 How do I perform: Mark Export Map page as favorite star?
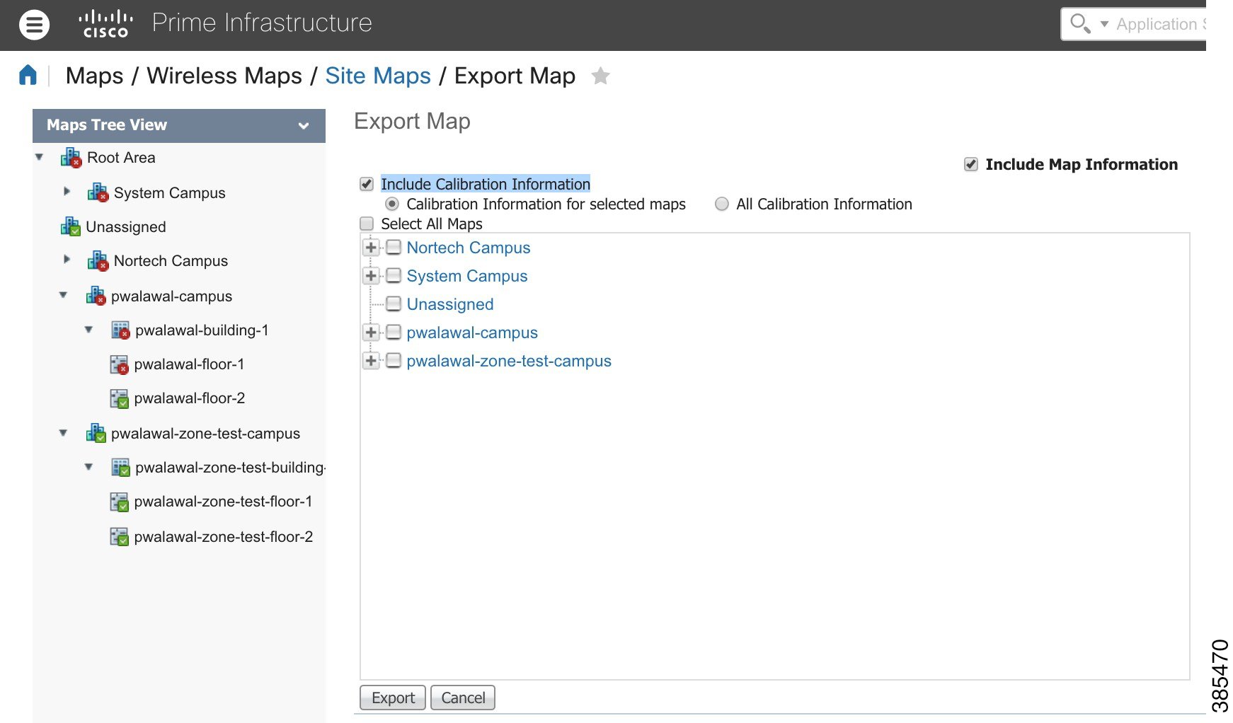tap(600, 76)
